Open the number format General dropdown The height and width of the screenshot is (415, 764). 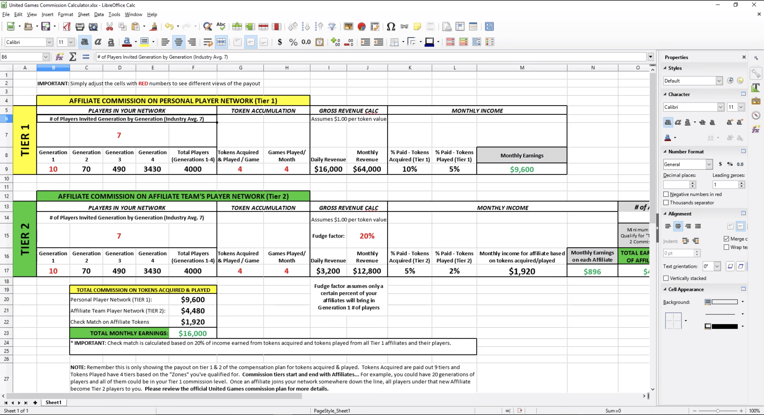point(709,164)
